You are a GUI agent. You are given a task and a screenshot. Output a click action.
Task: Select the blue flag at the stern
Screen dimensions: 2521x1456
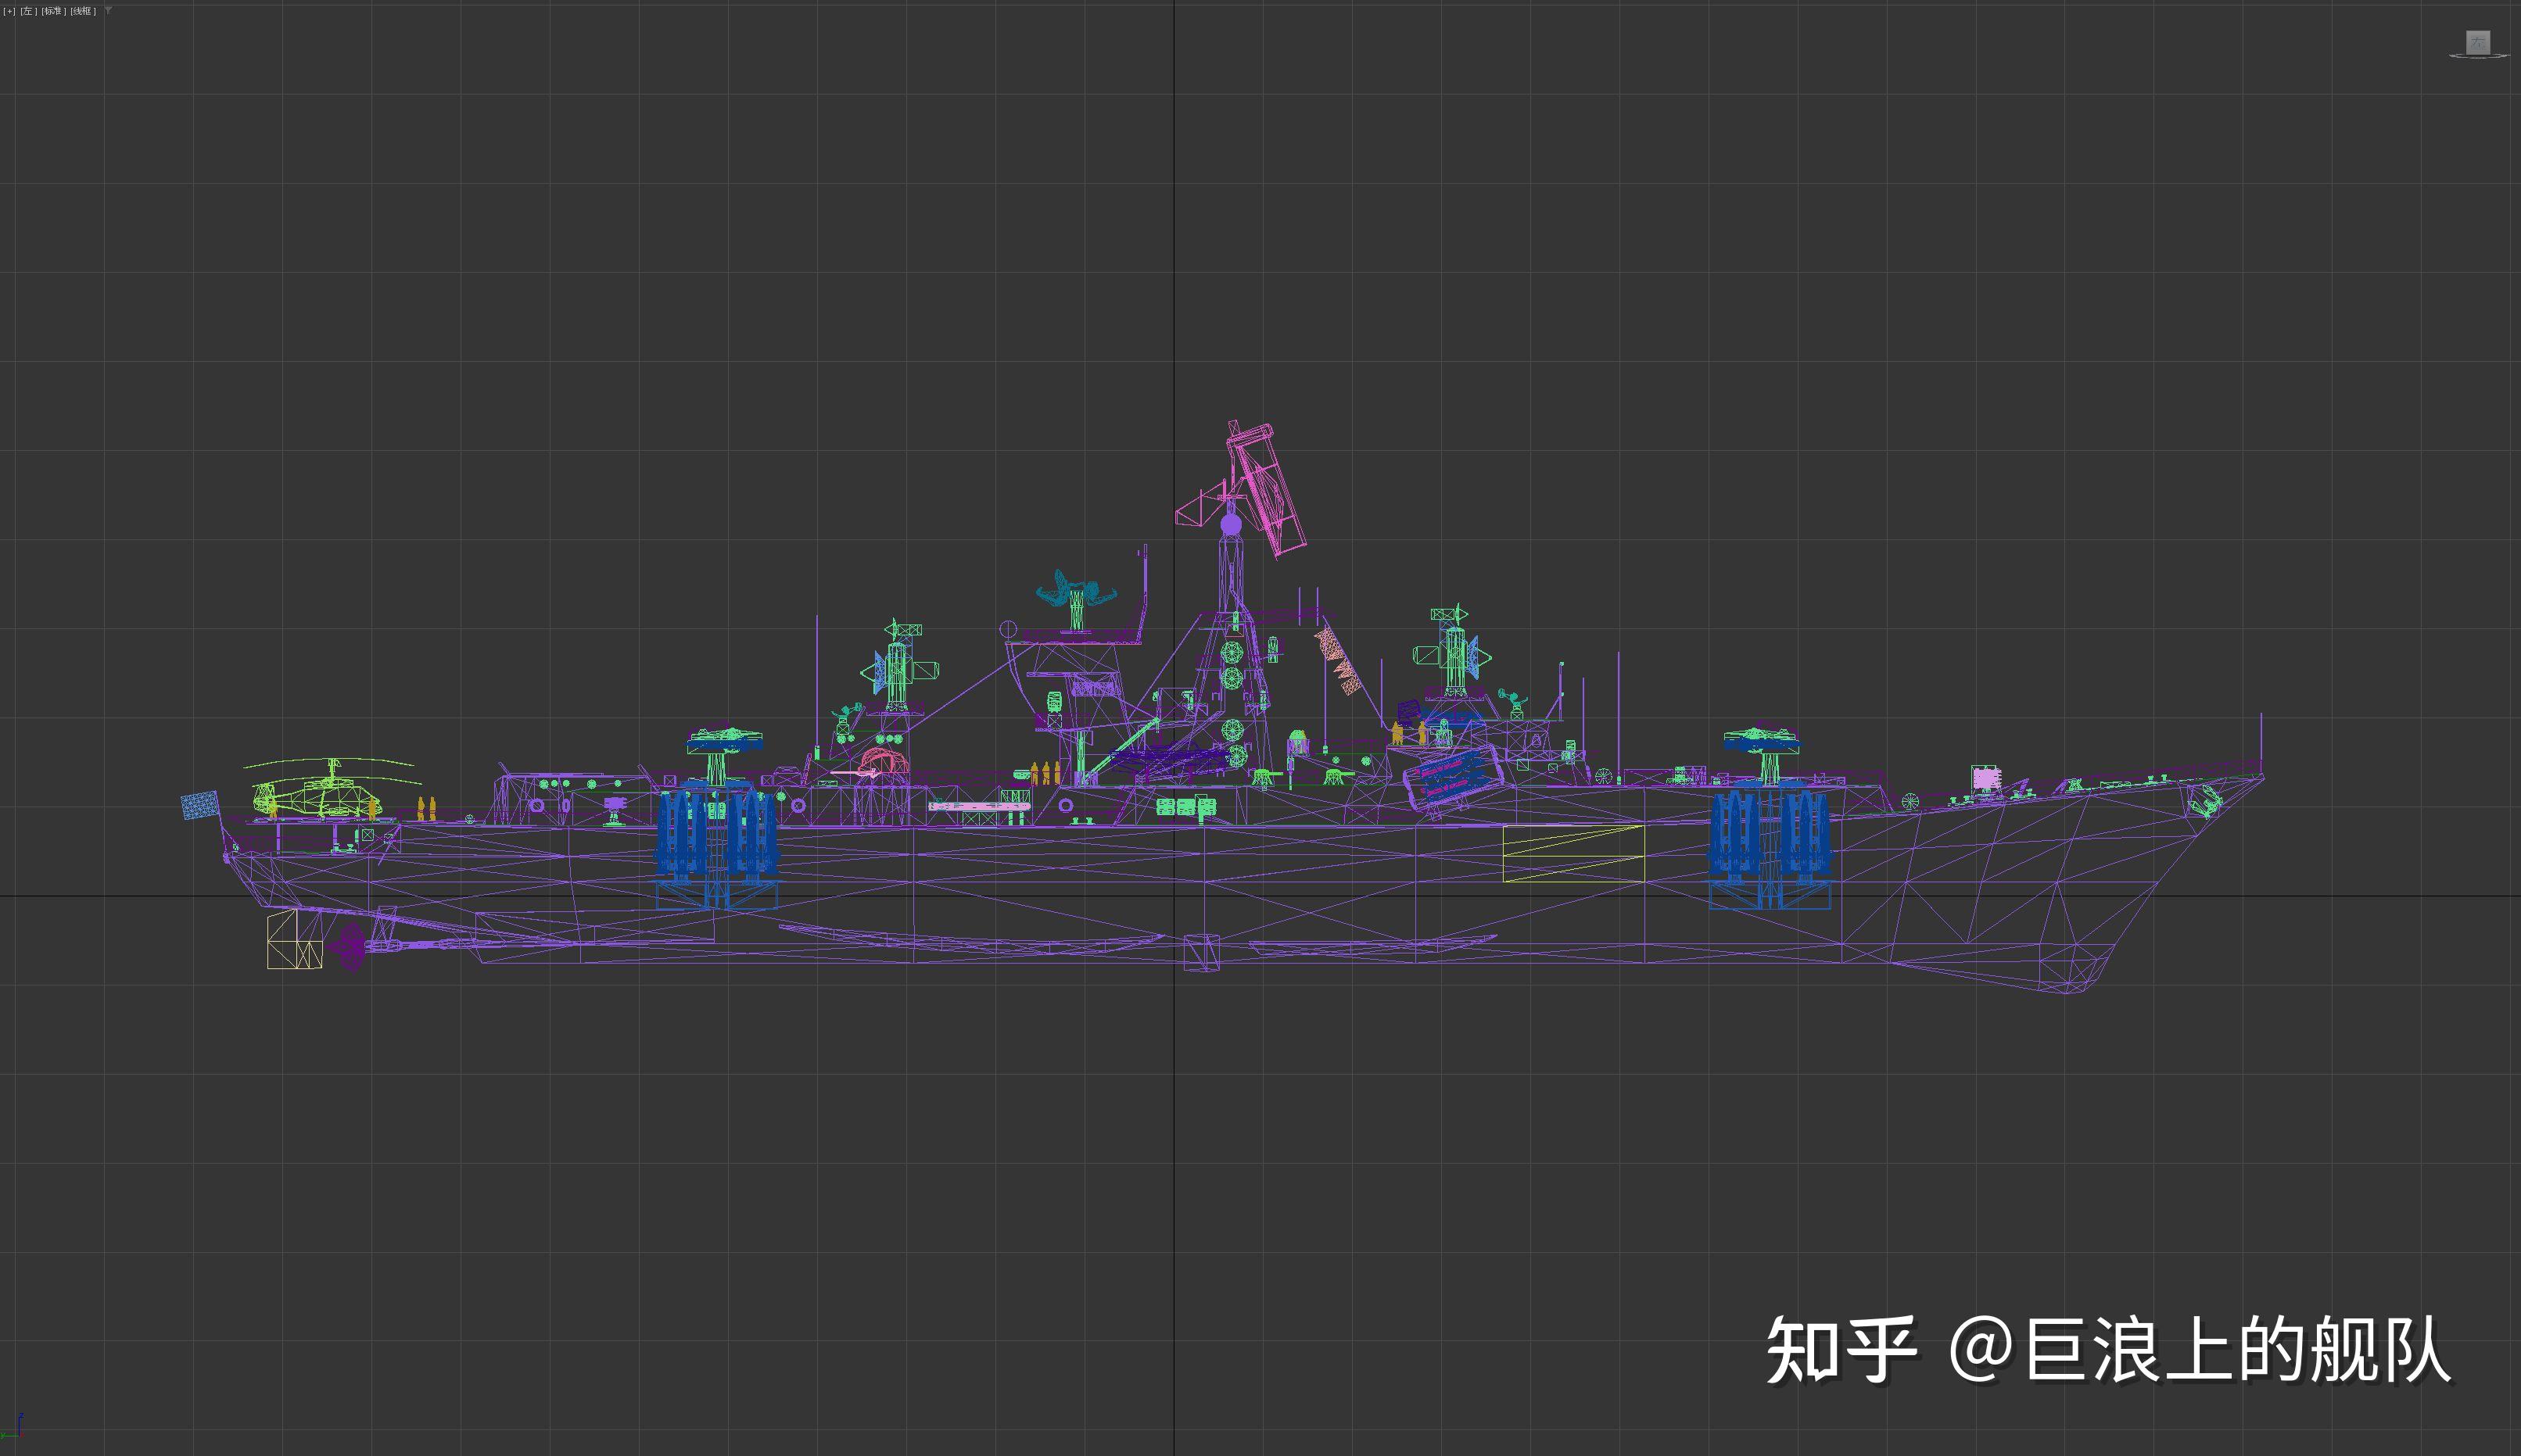[x=200, y=805]
